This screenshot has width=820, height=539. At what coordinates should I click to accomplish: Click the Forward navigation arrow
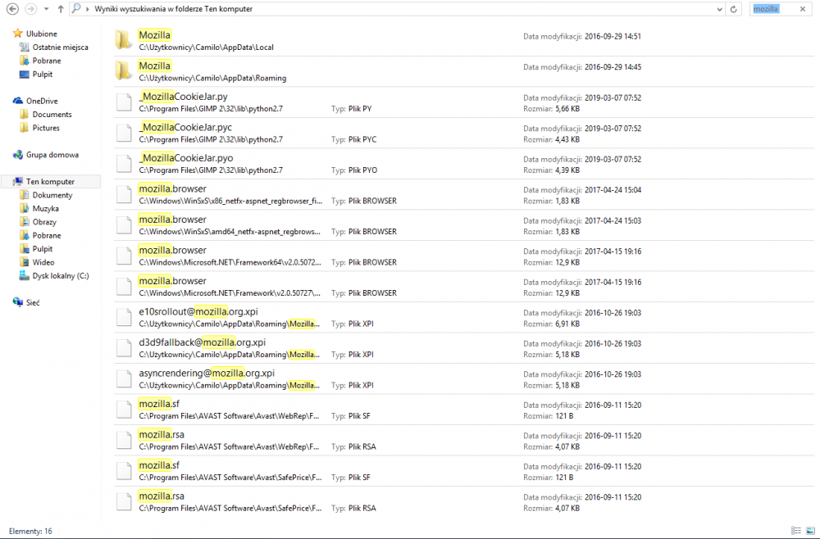click(x=31, y=9)
